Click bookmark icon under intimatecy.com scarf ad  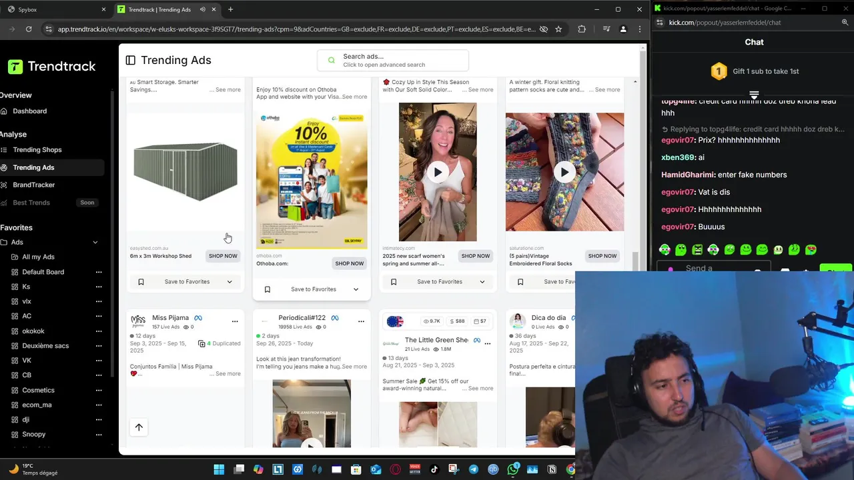[x=394, y=282]
